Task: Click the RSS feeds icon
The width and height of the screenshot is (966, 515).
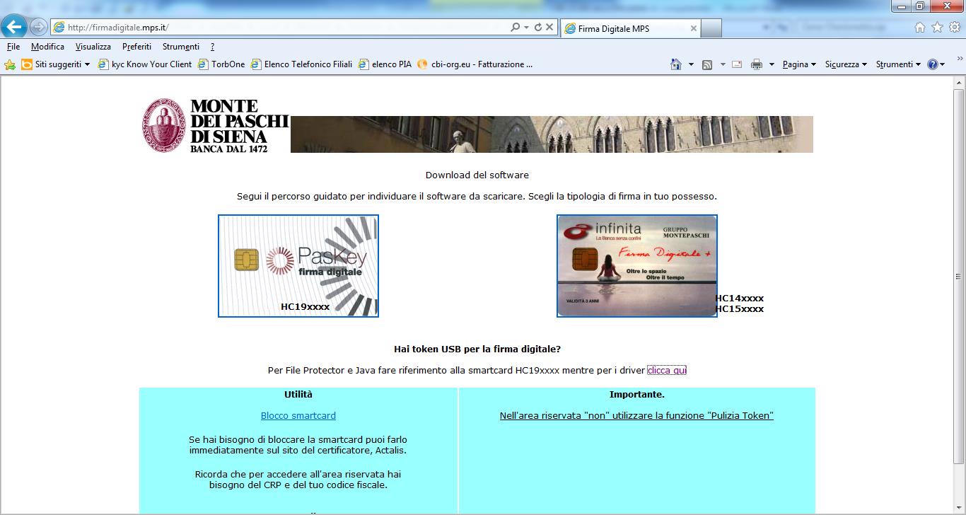Action: (706, 64)
